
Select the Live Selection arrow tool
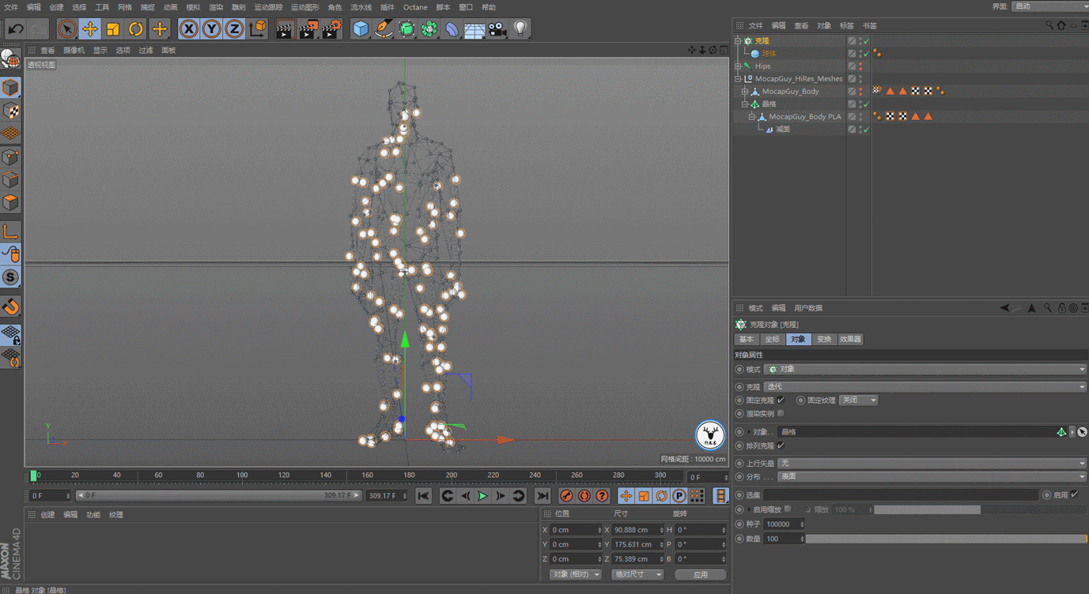tap(67, 29)
